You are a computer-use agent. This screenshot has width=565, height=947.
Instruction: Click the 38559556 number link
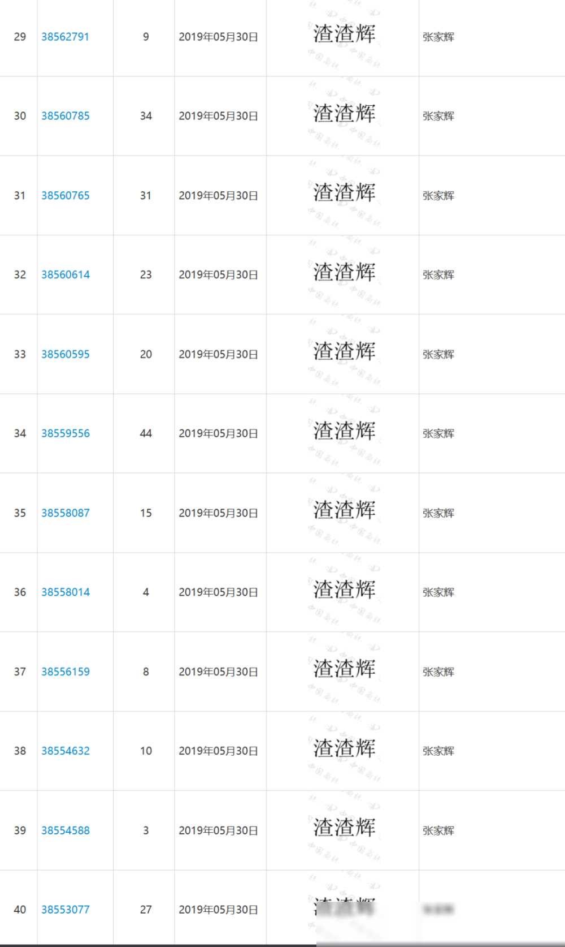(x=65, y=433)
